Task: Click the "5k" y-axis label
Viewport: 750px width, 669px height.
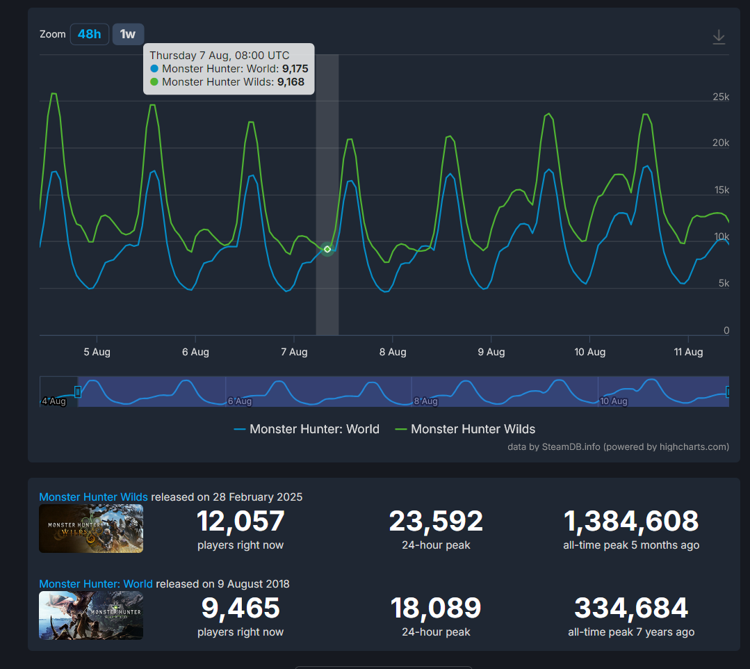Action: (x=724, y=283)
